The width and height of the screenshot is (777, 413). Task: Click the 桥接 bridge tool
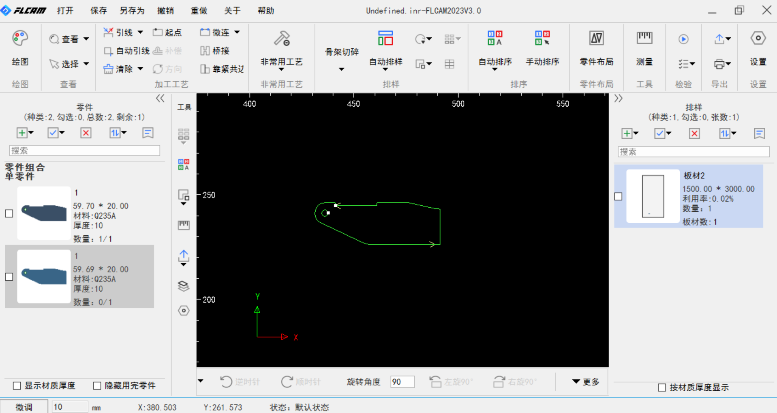coord(215,51)
